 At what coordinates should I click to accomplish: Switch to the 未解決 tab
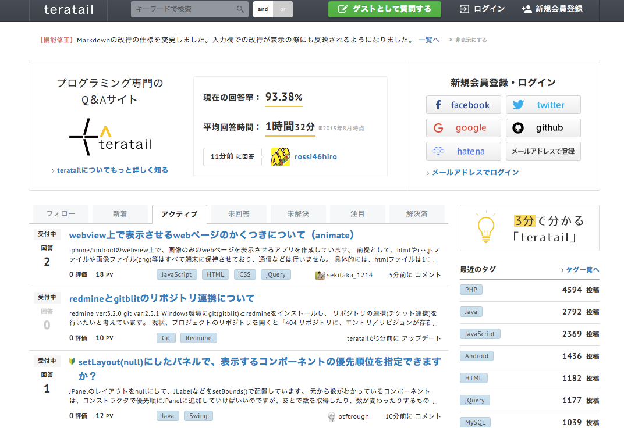[x=298, y=214]
